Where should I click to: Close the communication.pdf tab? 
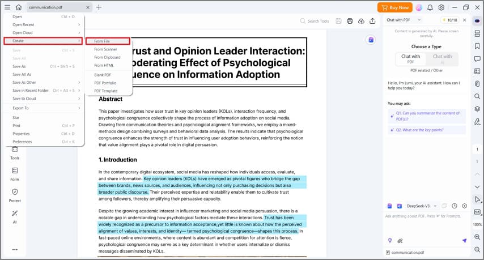88,7
